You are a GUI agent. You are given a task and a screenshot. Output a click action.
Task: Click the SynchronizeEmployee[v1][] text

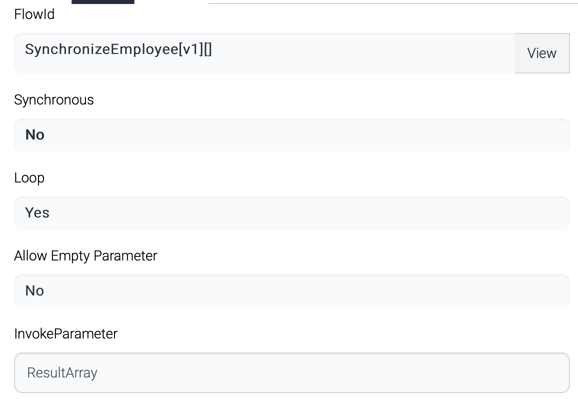point(118,49)
